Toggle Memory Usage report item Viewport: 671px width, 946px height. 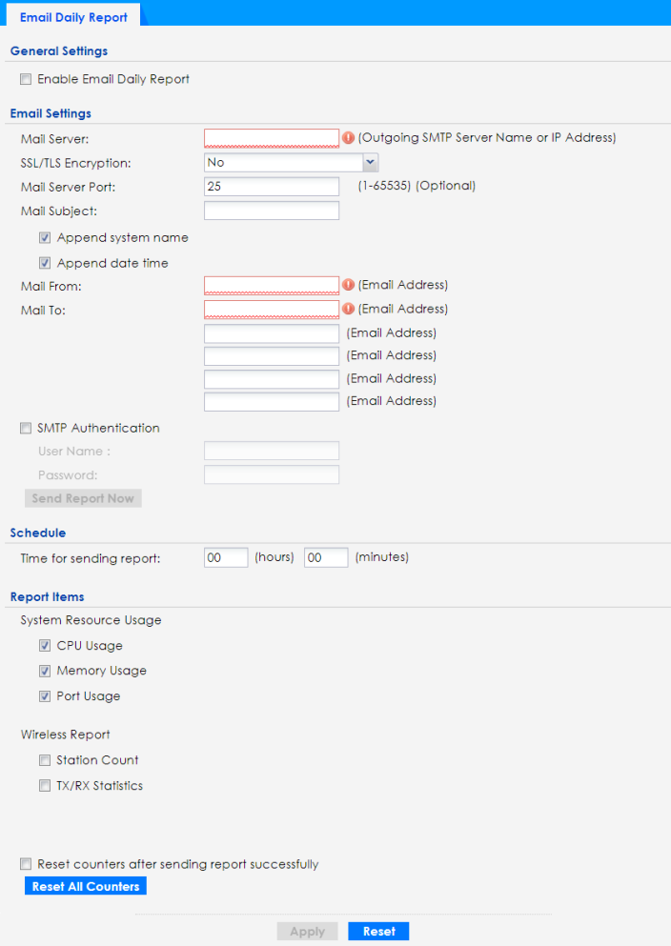(45, 671)
